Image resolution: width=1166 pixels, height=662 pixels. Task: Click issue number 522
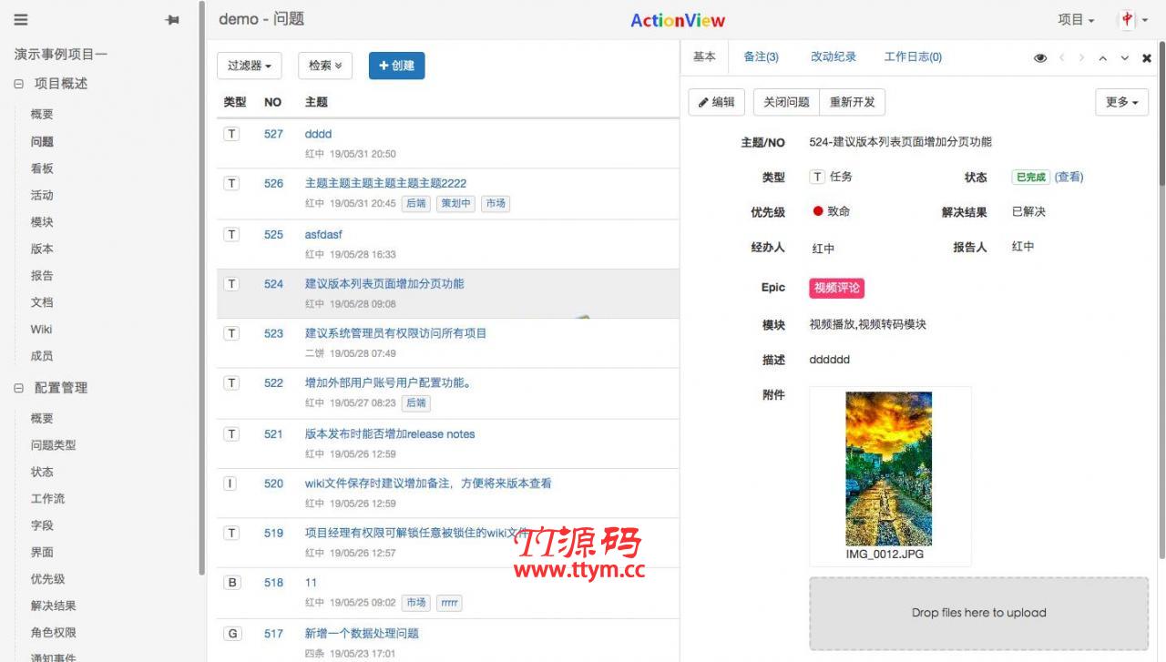tap(273, 383)
